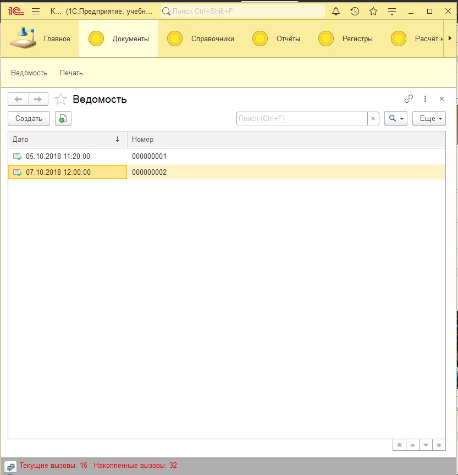The height and width of the screenshot is (475, 458).
Task: Switch to Отчёты section
Action: 276,38
